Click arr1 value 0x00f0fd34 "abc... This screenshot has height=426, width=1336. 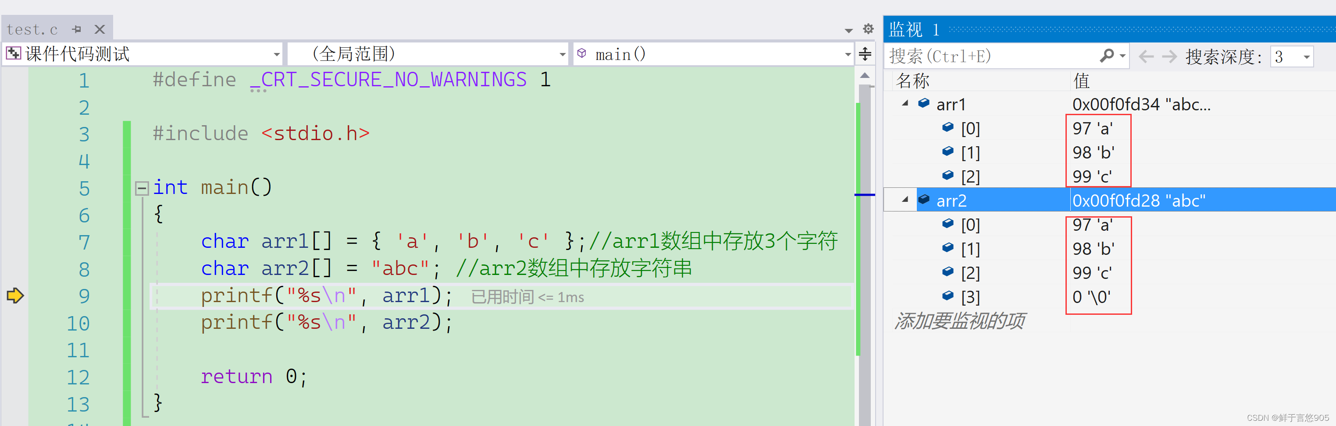point(1141,105)
